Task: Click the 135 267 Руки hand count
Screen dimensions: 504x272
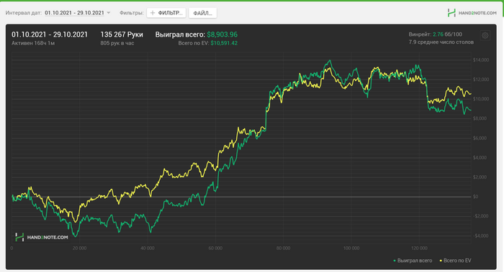Action: click(122, 34)
